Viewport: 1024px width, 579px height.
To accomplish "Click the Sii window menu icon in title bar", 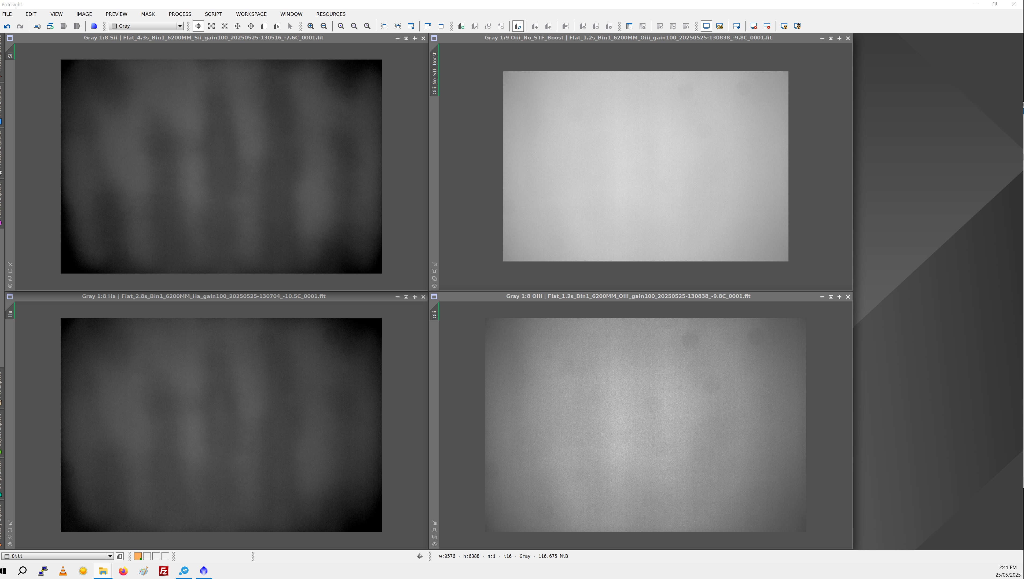I will pyautogui.click(x=10, y=38).
